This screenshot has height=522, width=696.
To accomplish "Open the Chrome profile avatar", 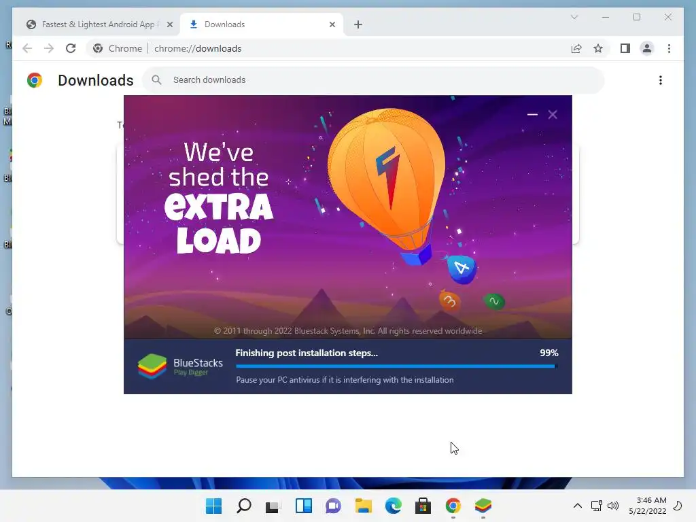I will [x=647, y=48].
